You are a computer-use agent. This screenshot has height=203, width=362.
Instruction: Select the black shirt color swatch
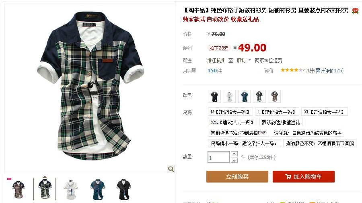point(214,96)
